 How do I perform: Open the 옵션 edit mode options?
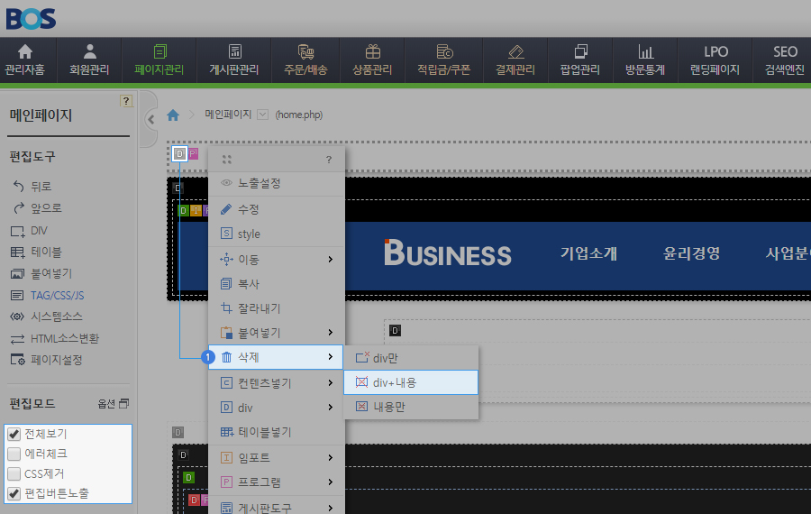[x=114, y=403]
